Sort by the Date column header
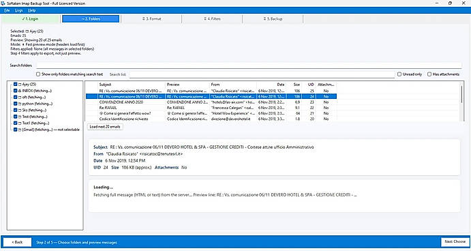Viewport: 471px width, 251px height. pos(271,85)
